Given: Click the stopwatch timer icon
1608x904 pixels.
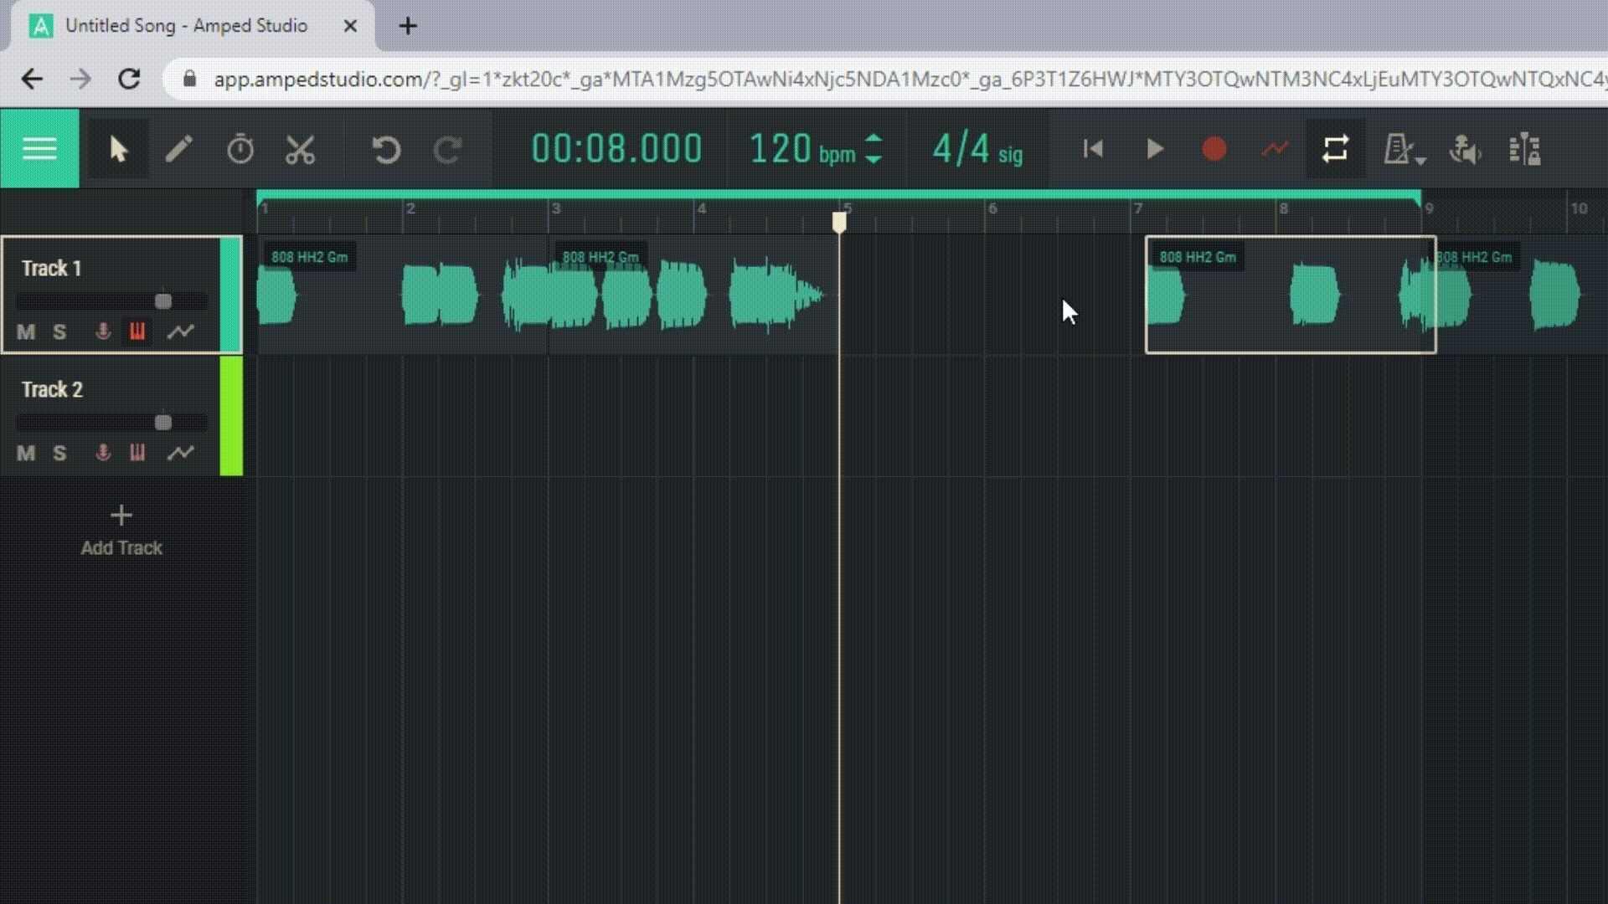Looking at the screenshot, I should tap(240, 148).
